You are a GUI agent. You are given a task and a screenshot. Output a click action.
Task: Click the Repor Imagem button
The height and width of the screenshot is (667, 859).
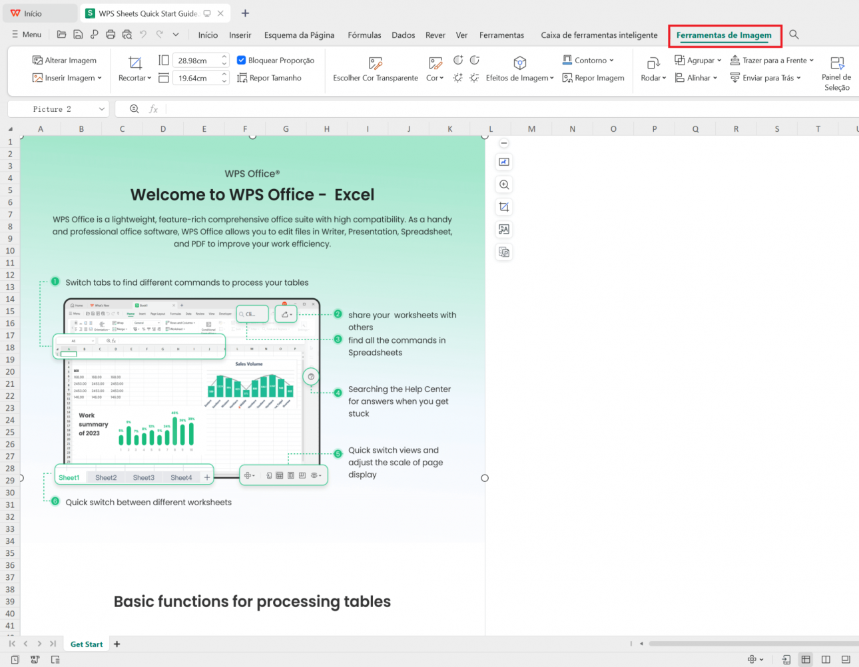coord(593,78)
